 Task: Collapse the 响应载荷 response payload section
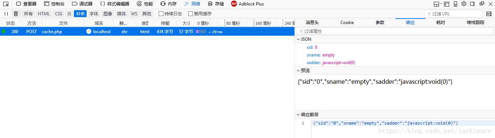pos(298,115)
